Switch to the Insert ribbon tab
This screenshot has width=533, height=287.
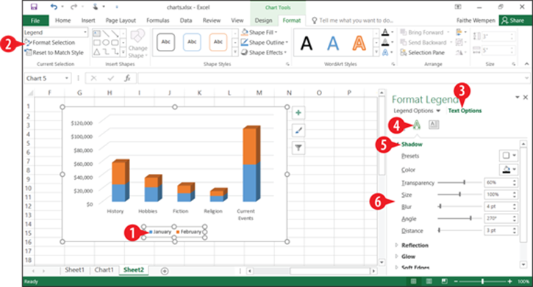pyautogui.click(x=88, y=21)
